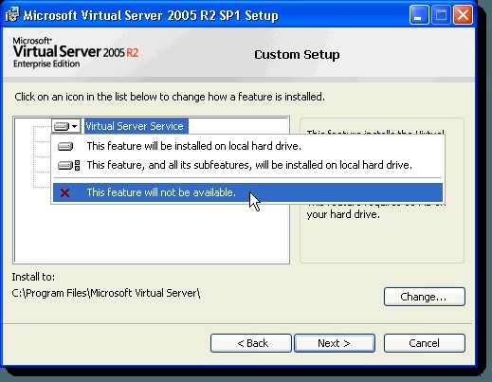The width and height of the screenshot is (492, 382).
Task: Click the Change... button
Action: [425, 297]
